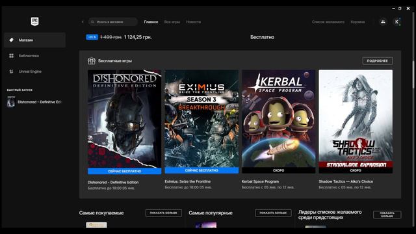Switch to the Все игры tab

[172, 21]
